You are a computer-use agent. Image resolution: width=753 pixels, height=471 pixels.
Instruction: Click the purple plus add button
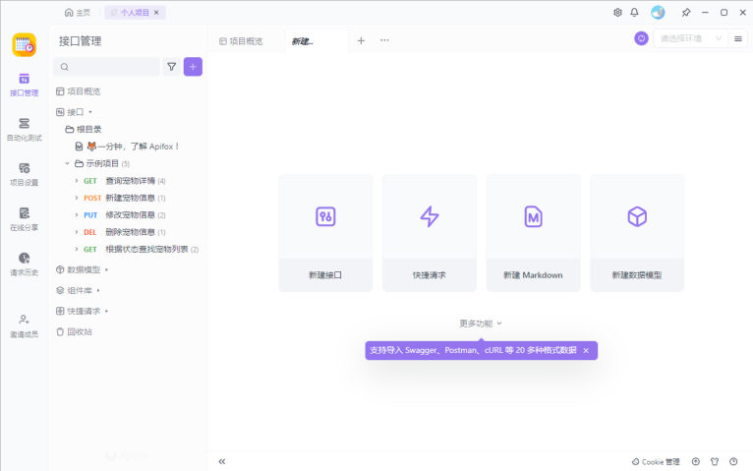(193, 67)
